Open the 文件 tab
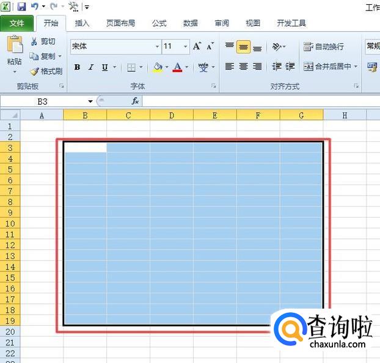The height and width of the screenshot is (363, 380). coord(16,23)
